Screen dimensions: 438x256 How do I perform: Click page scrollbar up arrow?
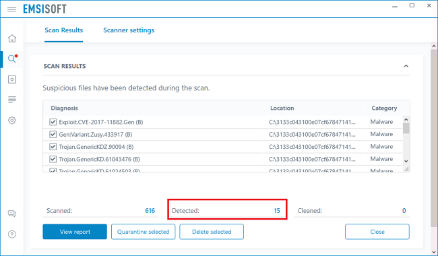pos(433,46)
